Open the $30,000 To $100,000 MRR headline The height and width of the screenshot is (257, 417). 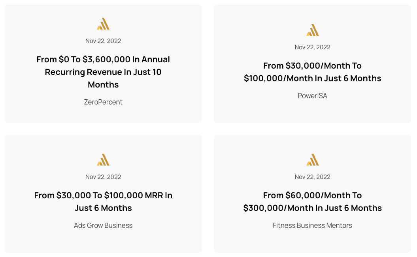tap(103, 201)
